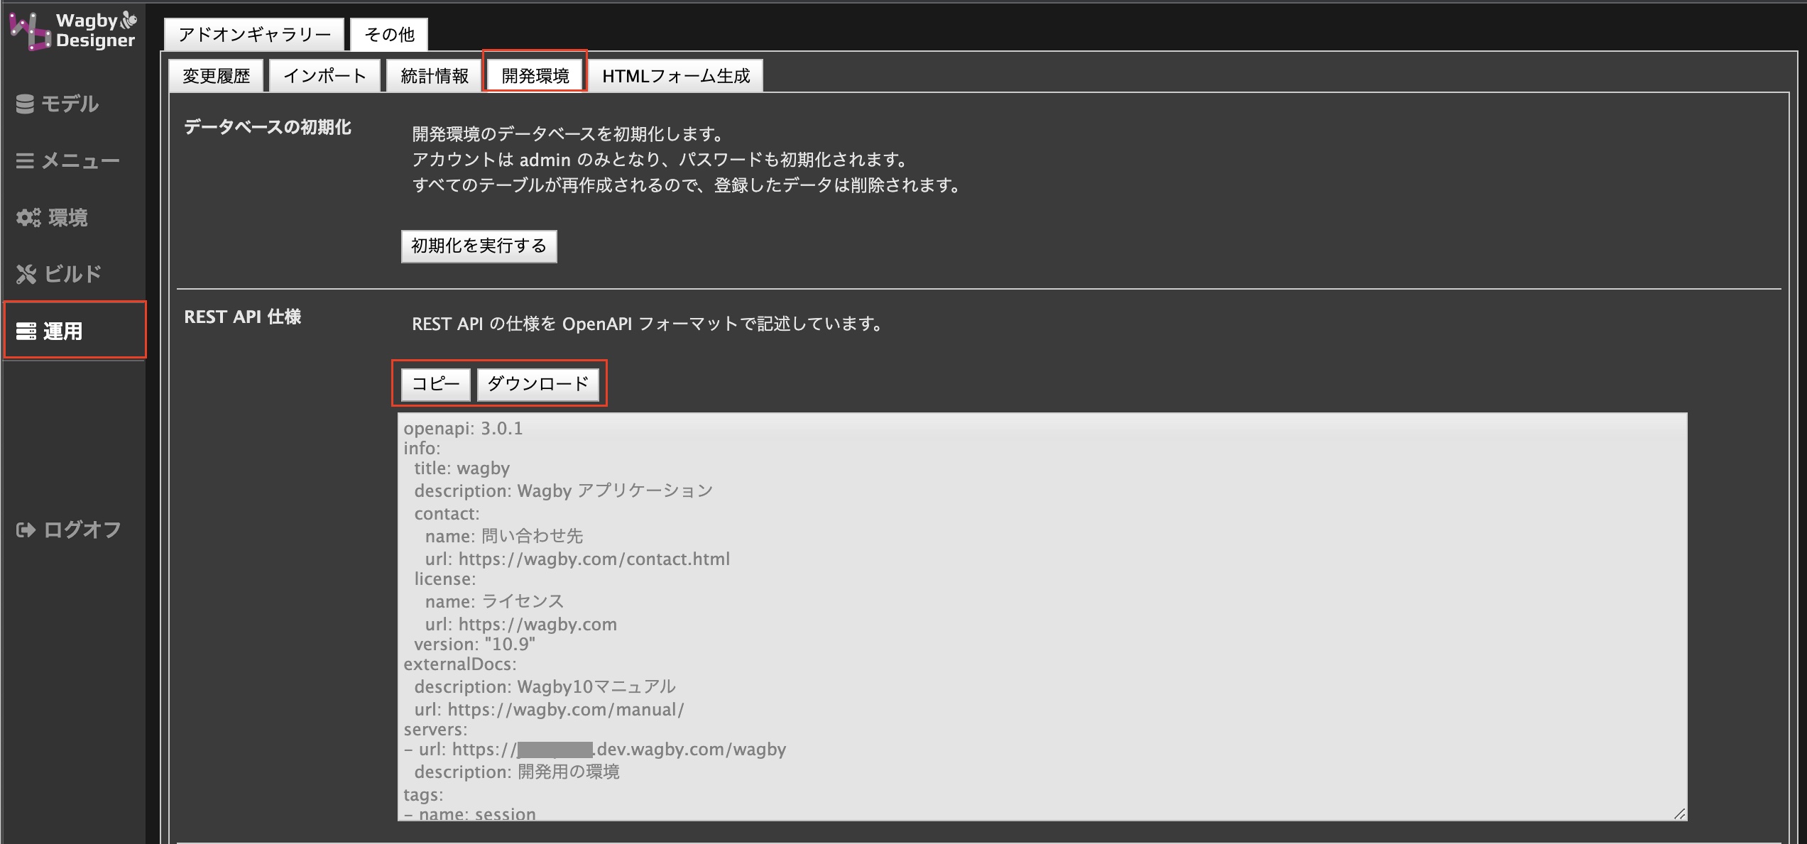Viewport: 1807px width, 844px height.
Task: Click the ログオフ exit icon
Action: pos(25,529)
